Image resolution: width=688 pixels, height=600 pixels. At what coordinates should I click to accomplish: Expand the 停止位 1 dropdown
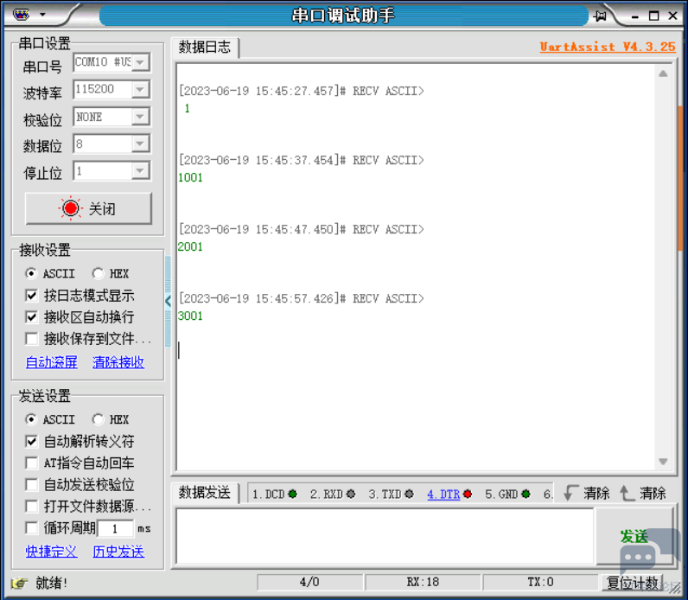click(140, 170)
